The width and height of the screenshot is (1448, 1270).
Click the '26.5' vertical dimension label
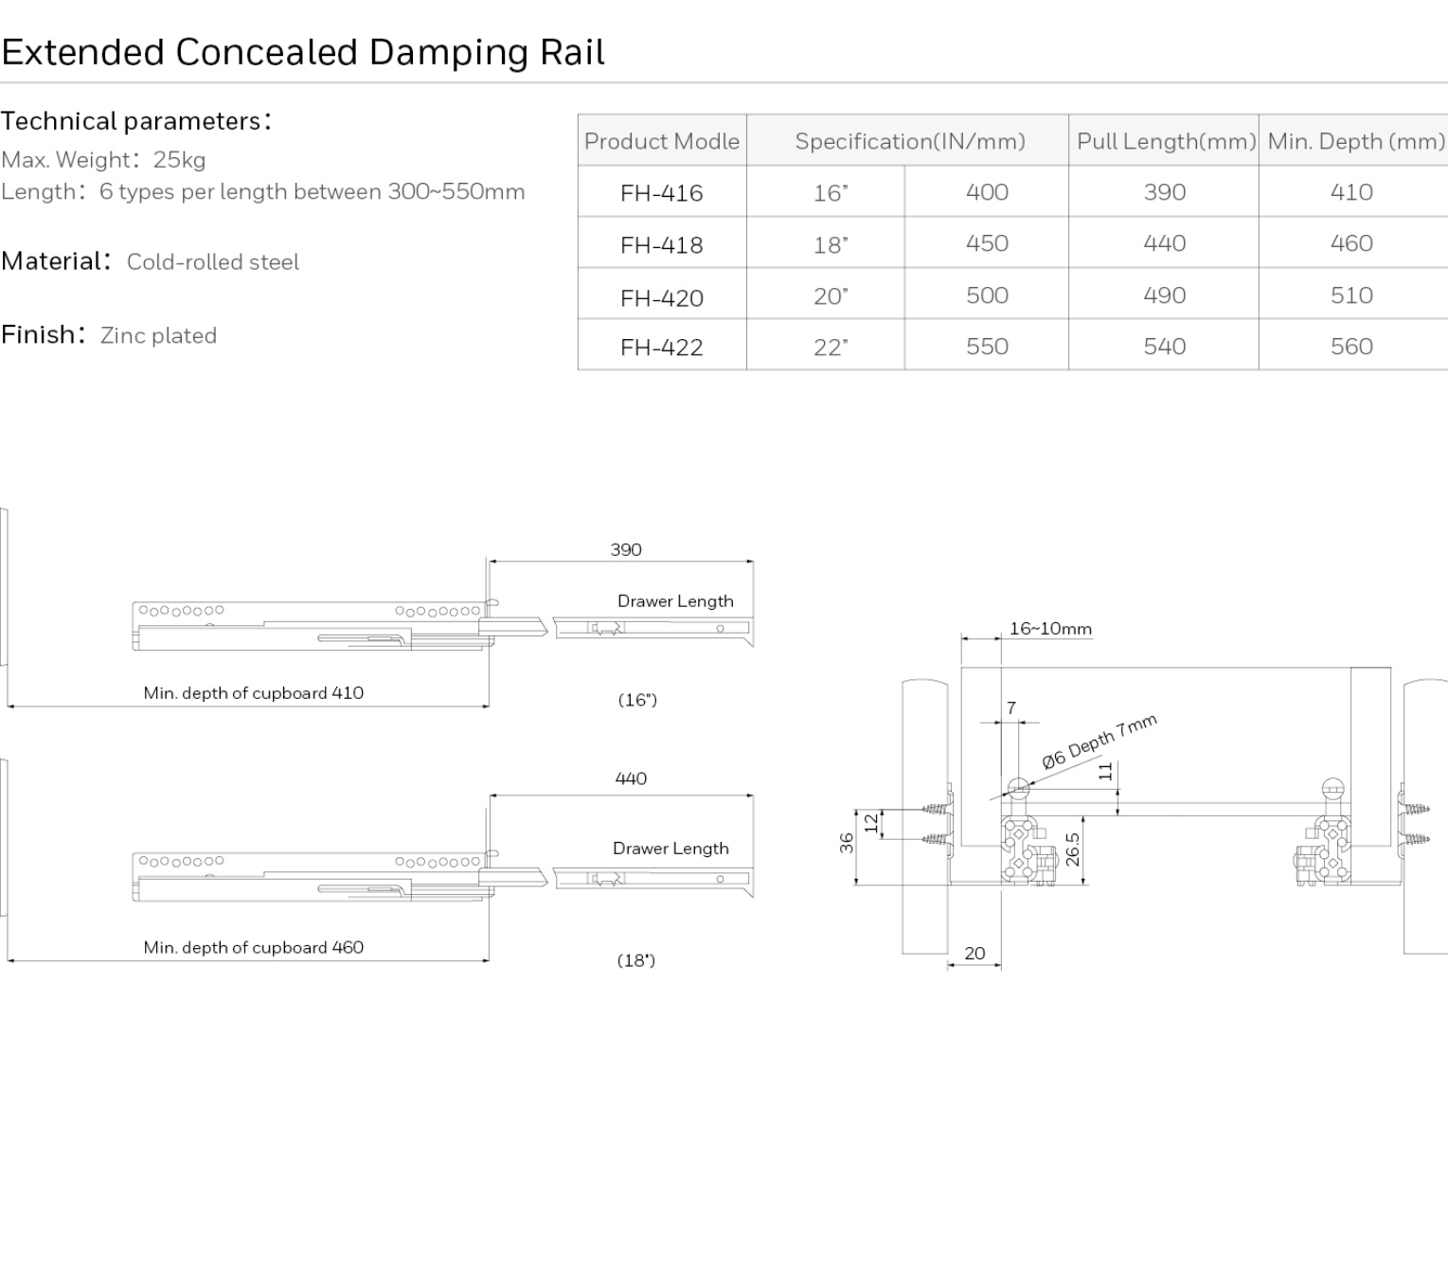[1072, 850]
